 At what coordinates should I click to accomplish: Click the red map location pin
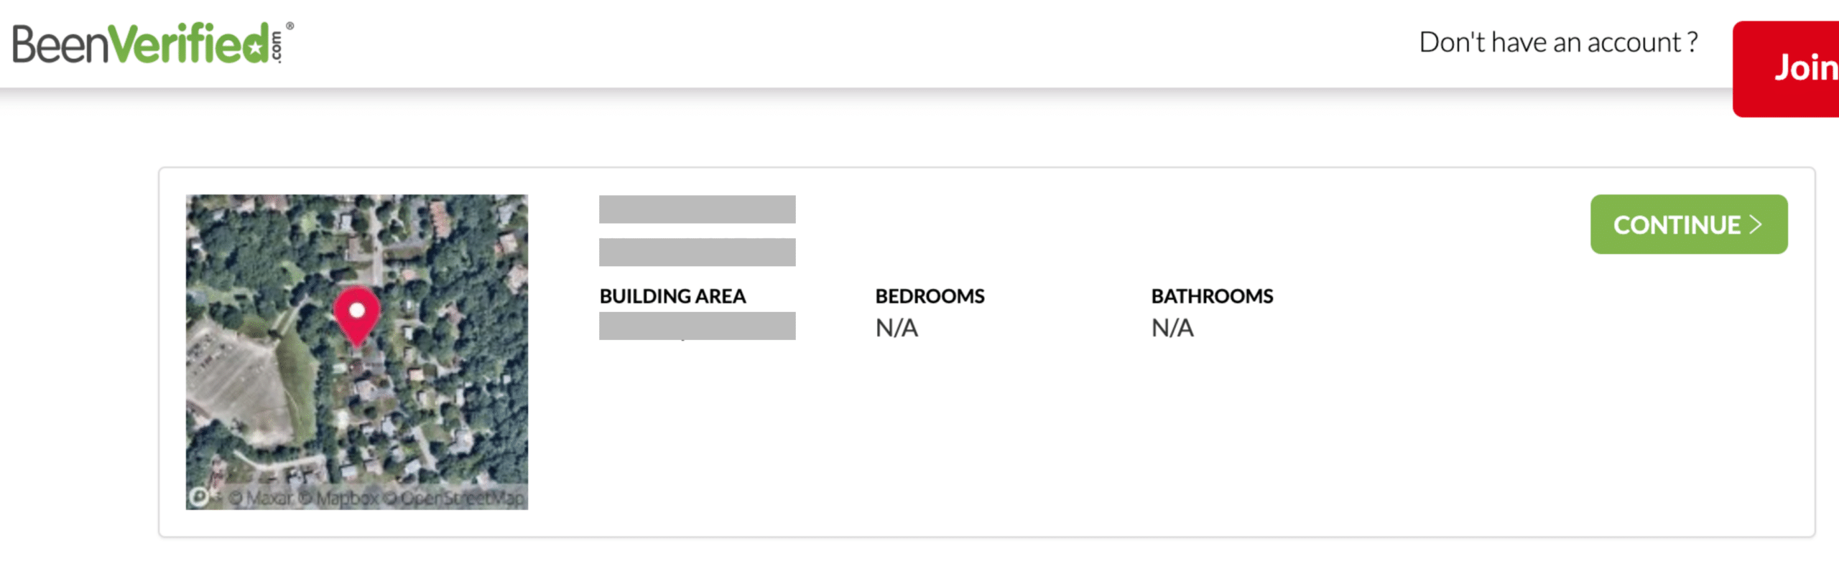(357, 316)
